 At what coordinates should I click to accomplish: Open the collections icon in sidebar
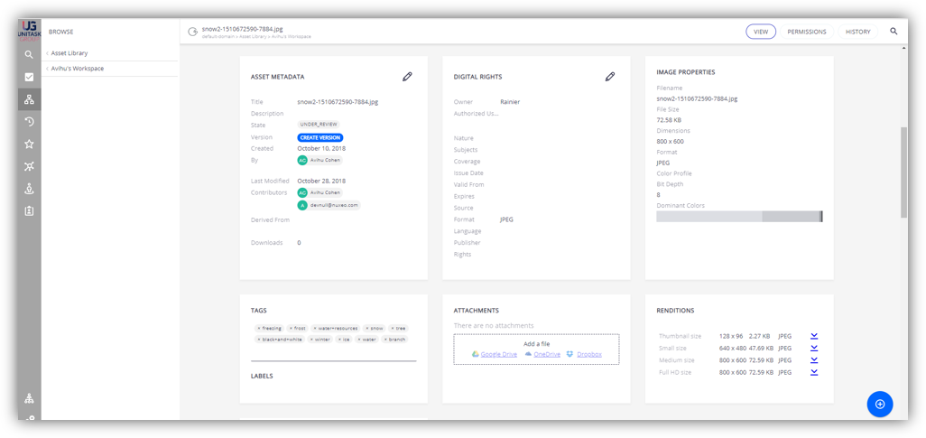[29, 166]
